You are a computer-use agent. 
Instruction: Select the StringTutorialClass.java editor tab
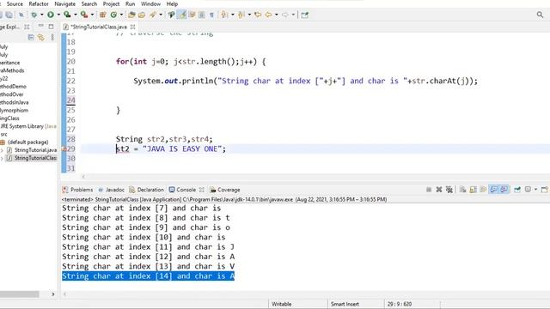point(98,27)
